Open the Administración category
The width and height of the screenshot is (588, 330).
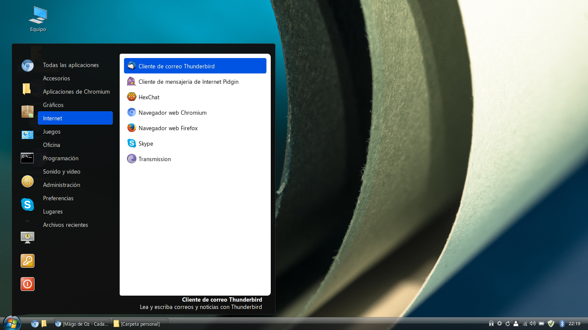[75, 185]
